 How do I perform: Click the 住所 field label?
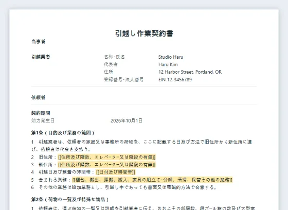pyautogui.click(x=109, y=72)
